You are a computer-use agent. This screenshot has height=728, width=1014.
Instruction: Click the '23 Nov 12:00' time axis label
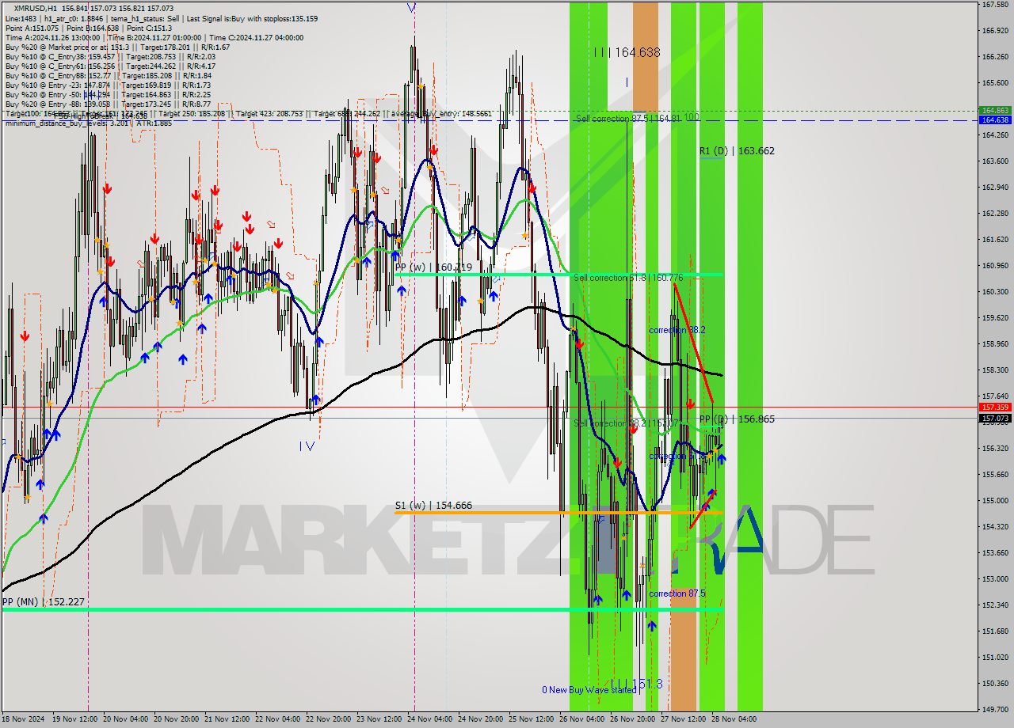[x=379, y=719]
